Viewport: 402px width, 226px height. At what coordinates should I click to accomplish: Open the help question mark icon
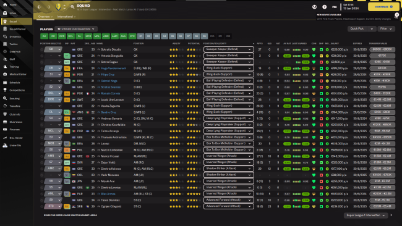pos(324,7)
